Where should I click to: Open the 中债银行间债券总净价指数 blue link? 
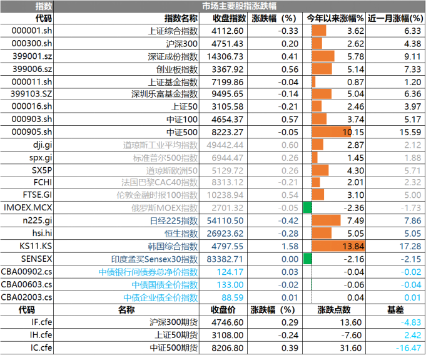pos(148,272)
